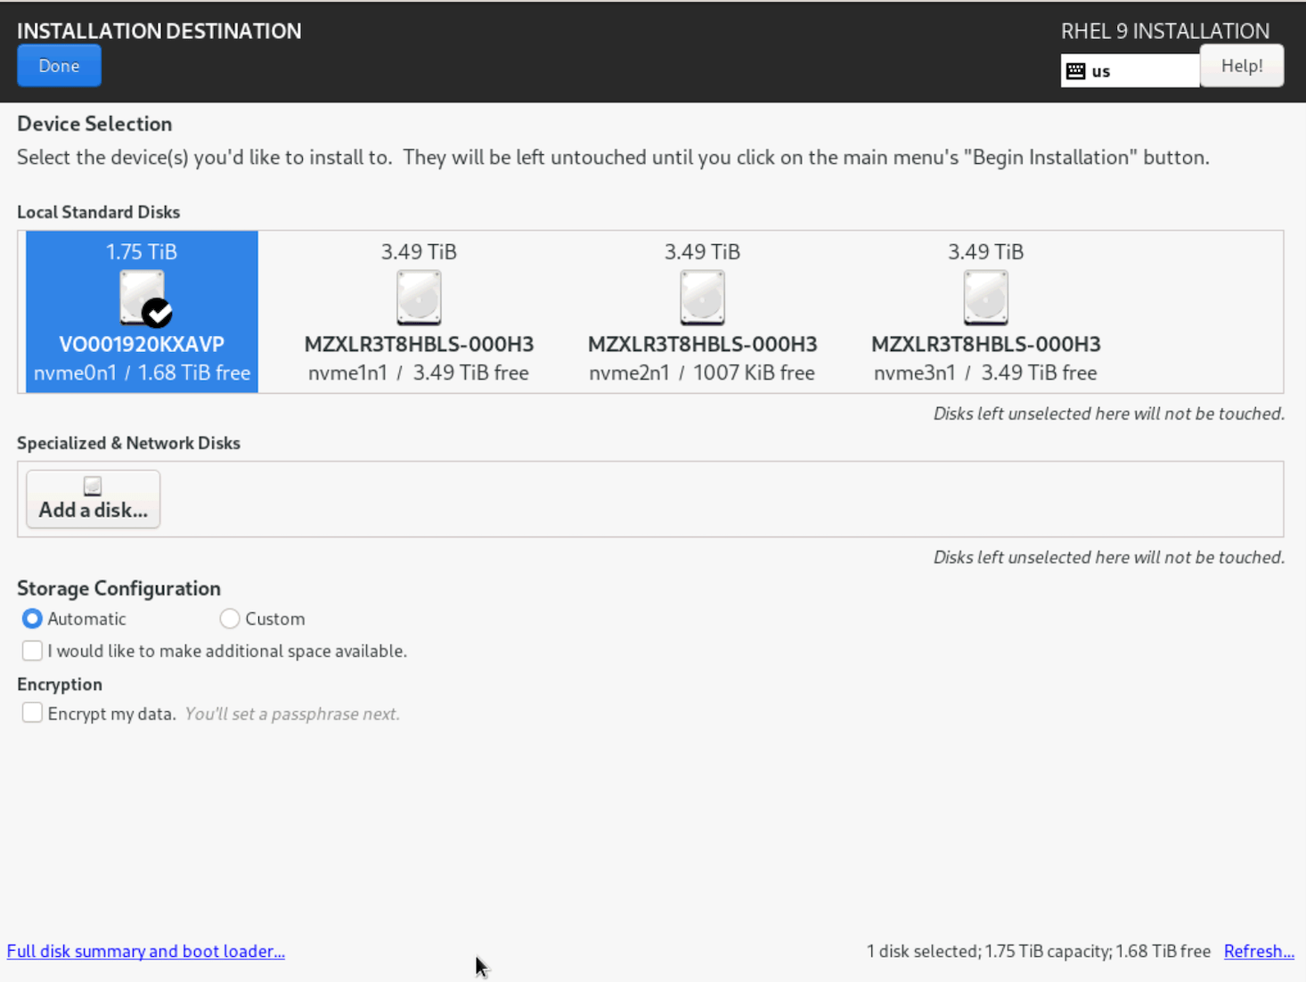Viewport: 1306px width, 982px height.
Task: Click the checkmark on the selected nvme0n1 disk
Action: (x=157, y=313)
